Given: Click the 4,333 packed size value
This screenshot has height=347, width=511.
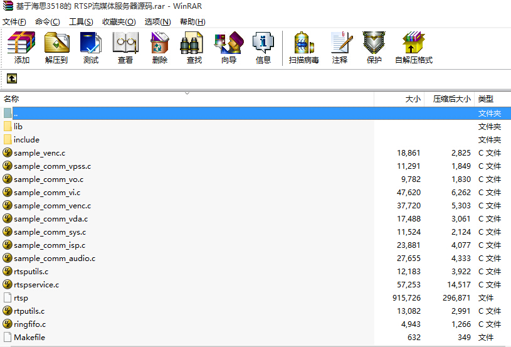Looking at the screenshot, I should pos(461,259).
